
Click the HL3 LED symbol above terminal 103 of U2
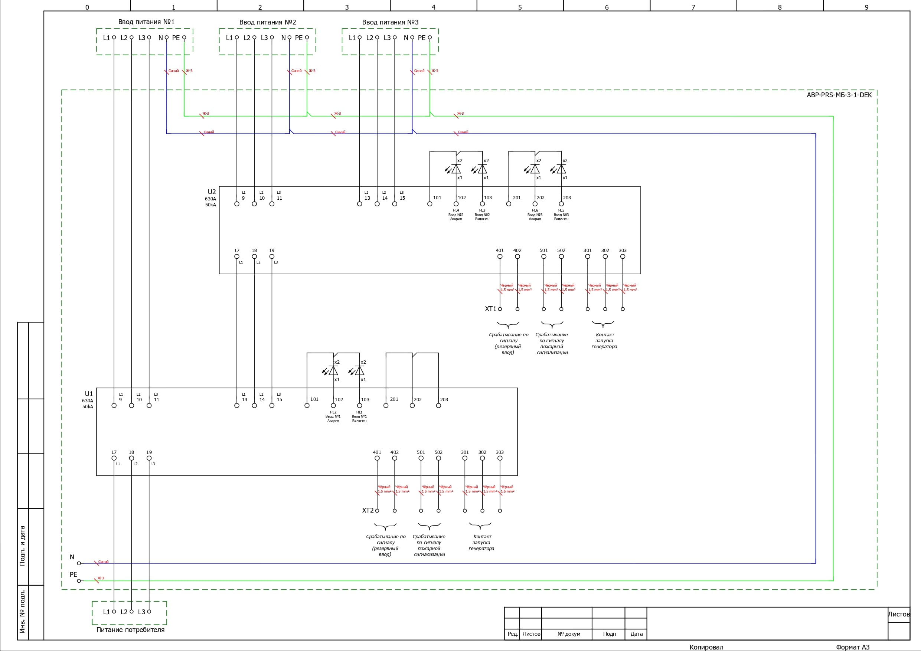[x=482, y=169]
